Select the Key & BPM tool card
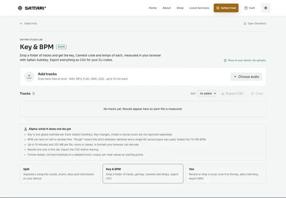 pyautogui.click(x=143, y=173)
